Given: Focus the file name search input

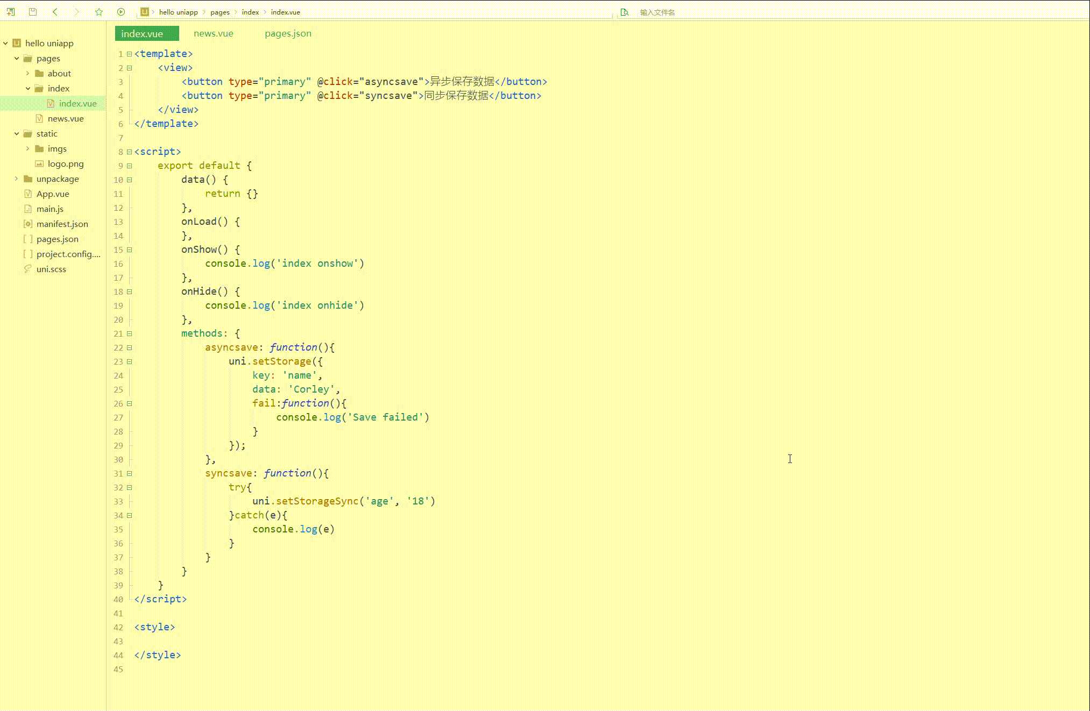Looking at the screenshot, I should point(657,12).
